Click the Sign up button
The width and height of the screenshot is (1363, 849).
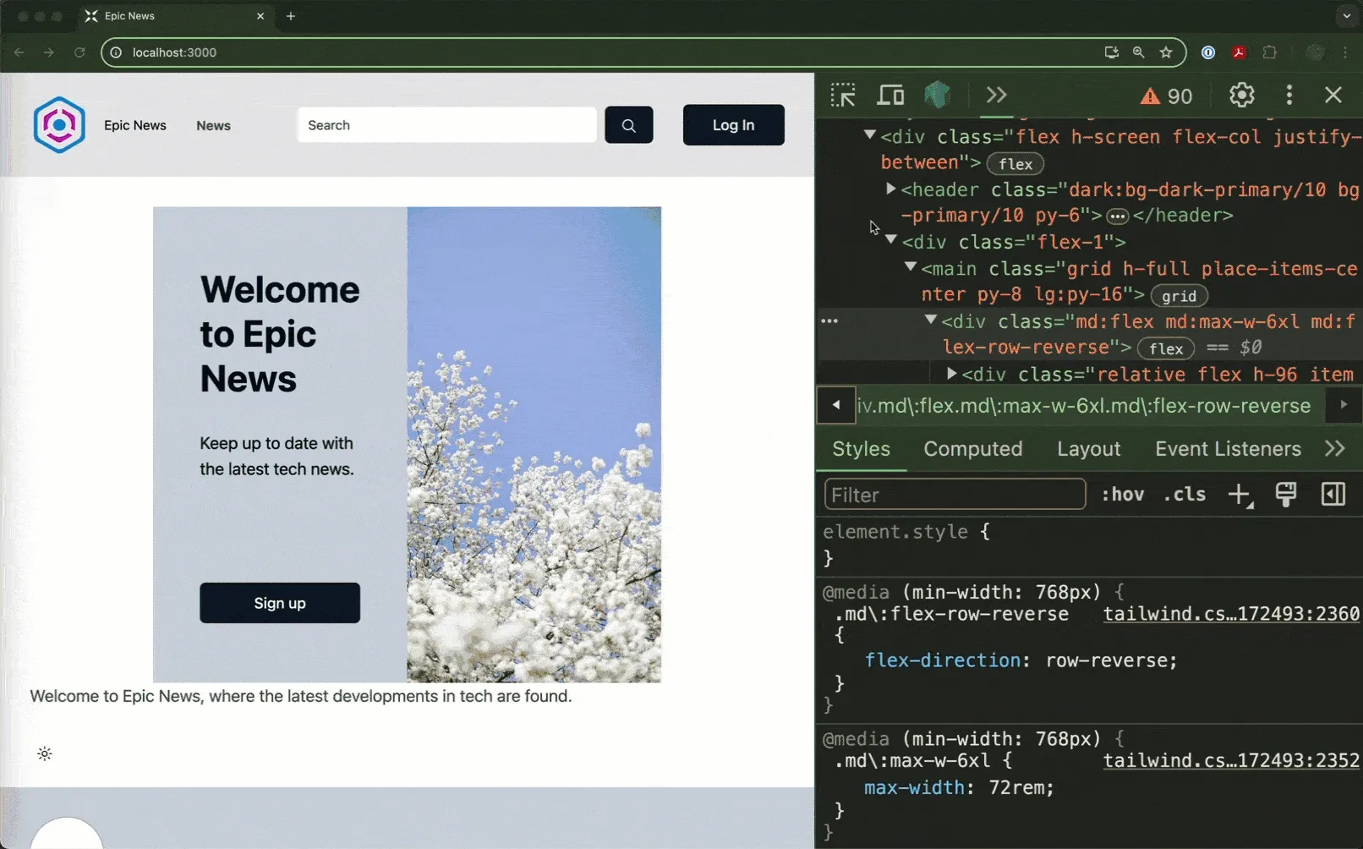(280, 603)
